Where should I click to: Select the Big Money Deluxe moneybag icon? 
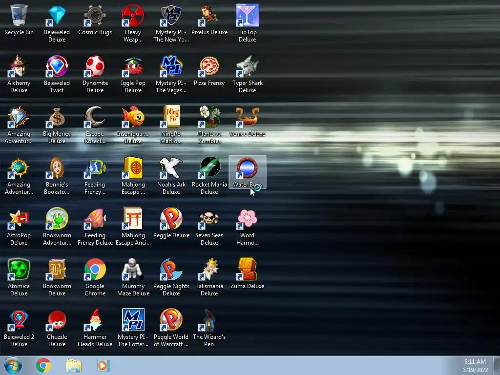(57, 117)
